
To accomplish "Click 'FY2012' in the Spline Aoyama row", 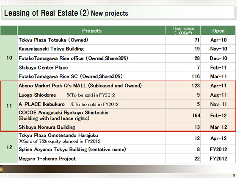I will (218, 149).
